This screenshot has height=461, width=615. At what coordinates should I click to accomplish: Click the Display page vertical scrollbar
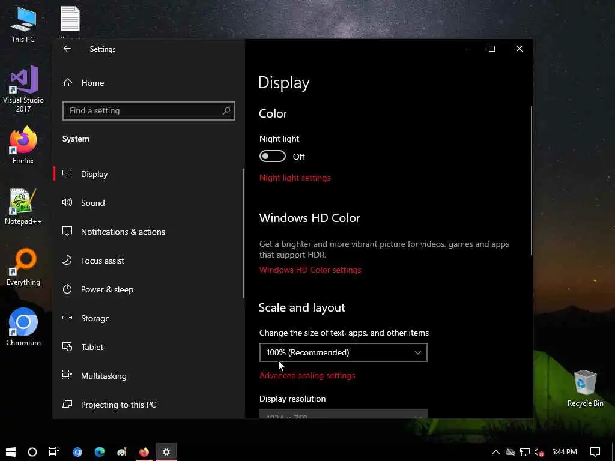532,180
